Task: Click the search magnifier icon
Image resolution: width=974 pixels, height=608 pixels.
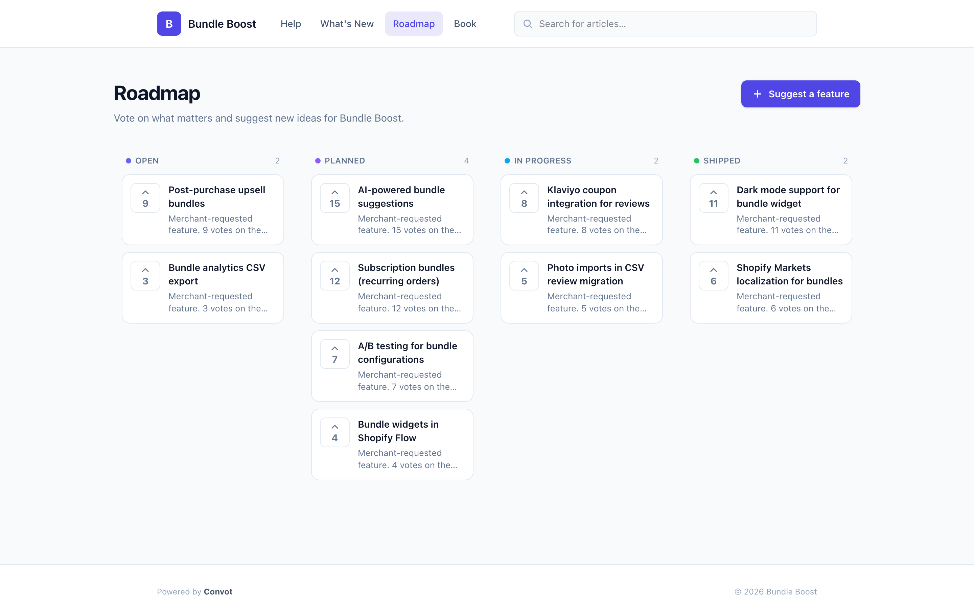Action: coord(528,24)
